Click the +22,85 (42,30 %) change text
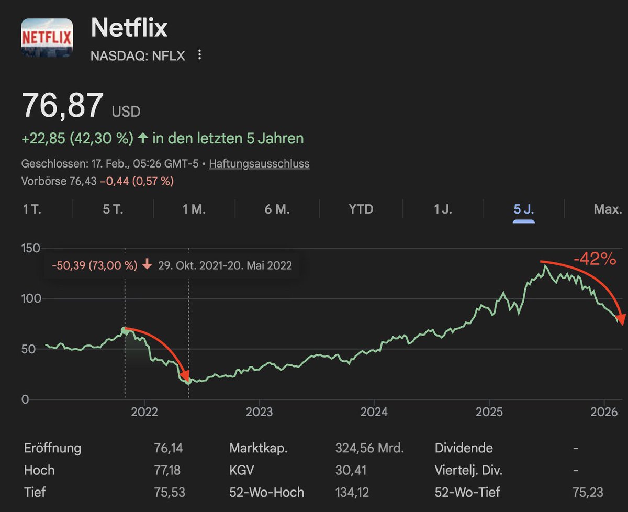This screenshot has height=512, width=628. [77, 139]
